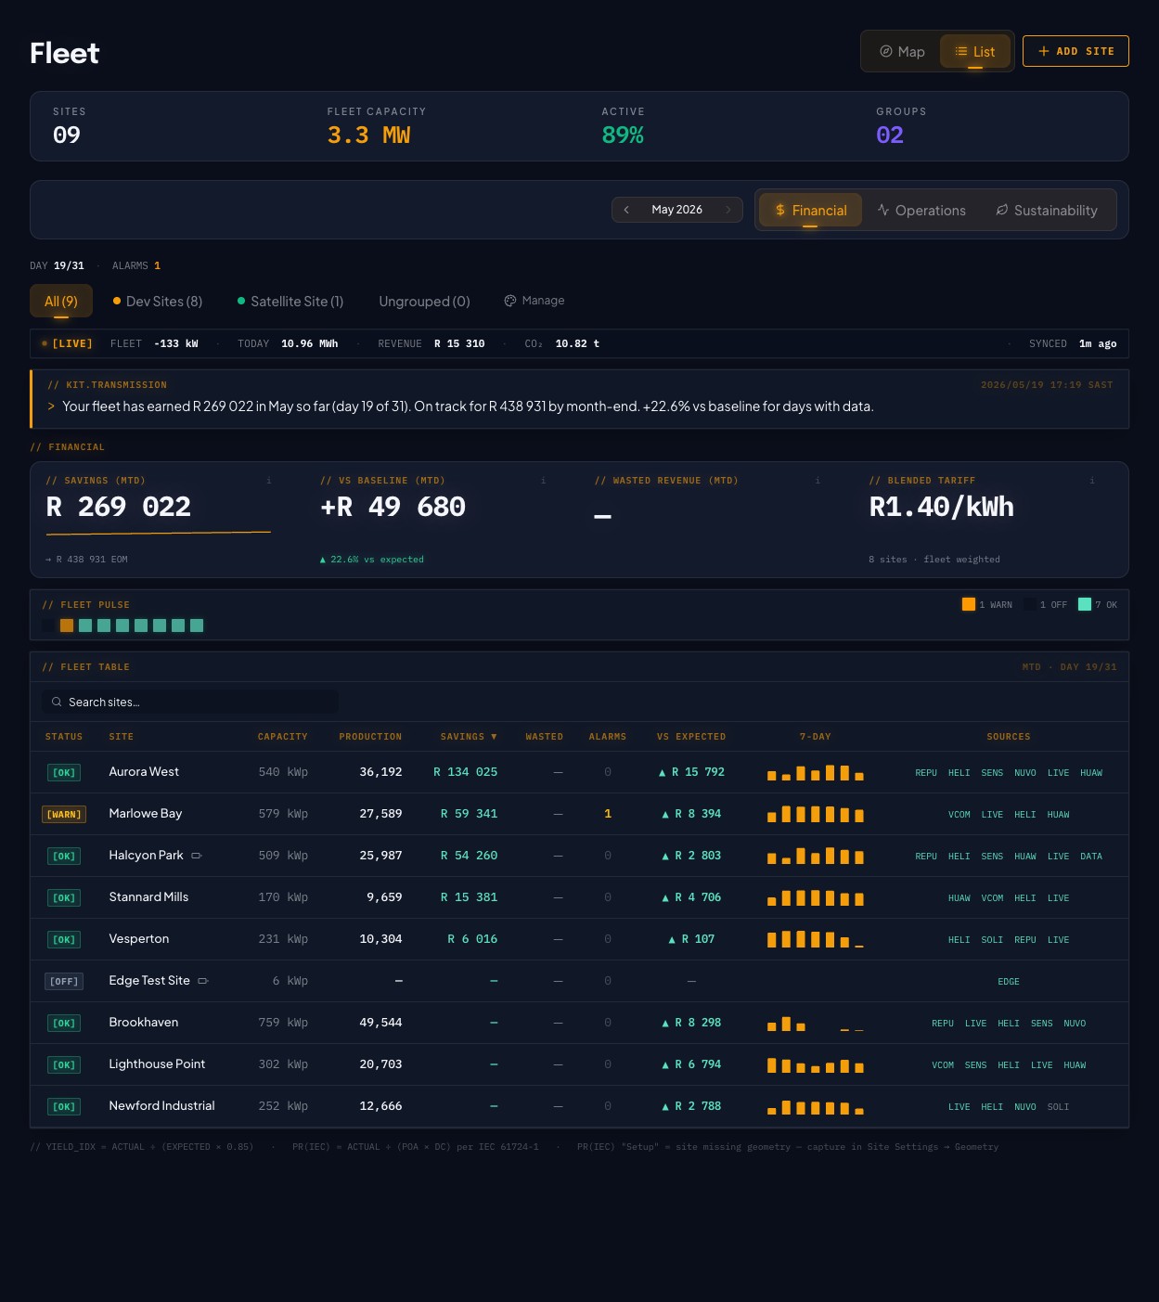The image size is (1159, 1302).
Task: Click the Manage palette icon
Action: (x=510, y=301)
